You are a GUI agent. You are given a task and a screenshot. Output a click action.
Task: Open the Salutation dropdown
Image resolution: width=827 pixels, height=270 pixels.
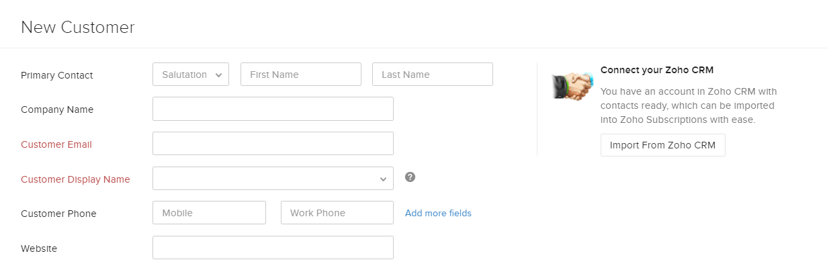tap(191, 75)
